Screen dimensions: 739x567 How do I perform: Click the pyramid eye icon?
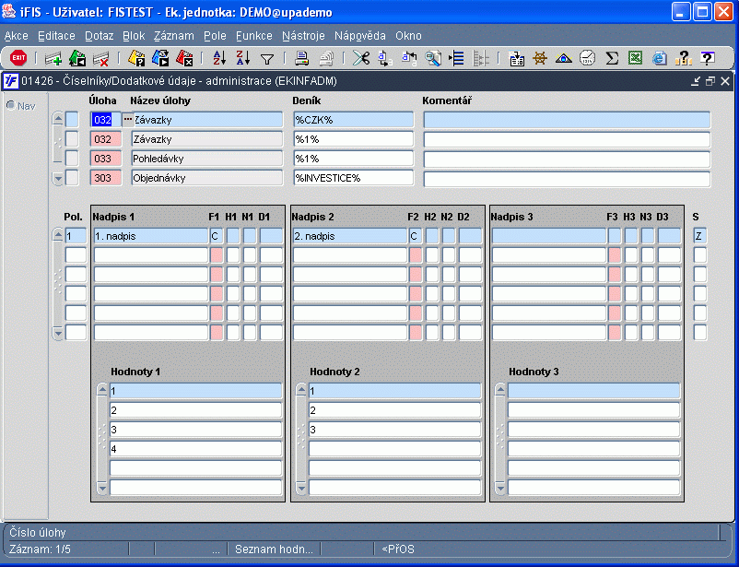564,58
